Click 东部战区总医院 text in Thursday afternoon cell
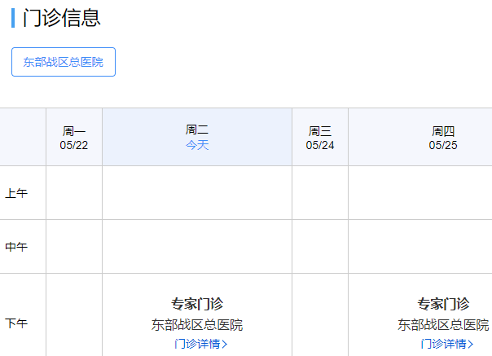The width and height of the screenshot is (492, 356). [x=443, y=325]
